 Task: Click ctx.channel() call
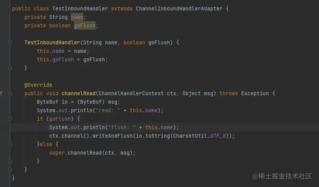69,136
